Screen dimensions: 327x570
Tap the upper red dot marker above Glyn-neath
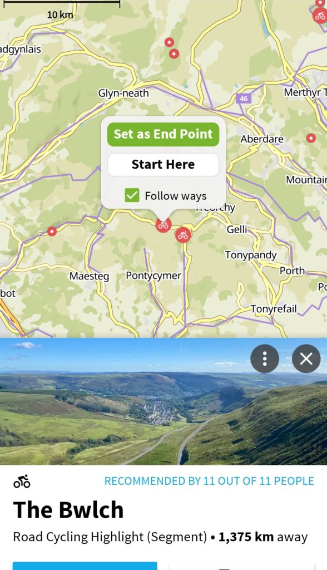point(169,42)
